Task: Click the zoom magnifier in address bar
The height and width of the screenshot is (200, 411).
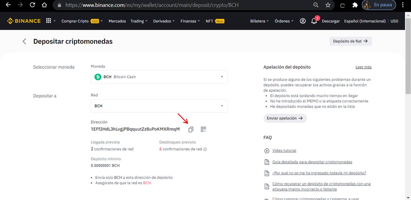Action: 316,5
